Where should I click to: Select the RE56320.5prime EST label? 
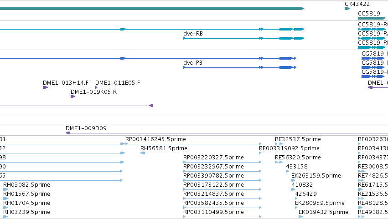click(x=298, y=158)
